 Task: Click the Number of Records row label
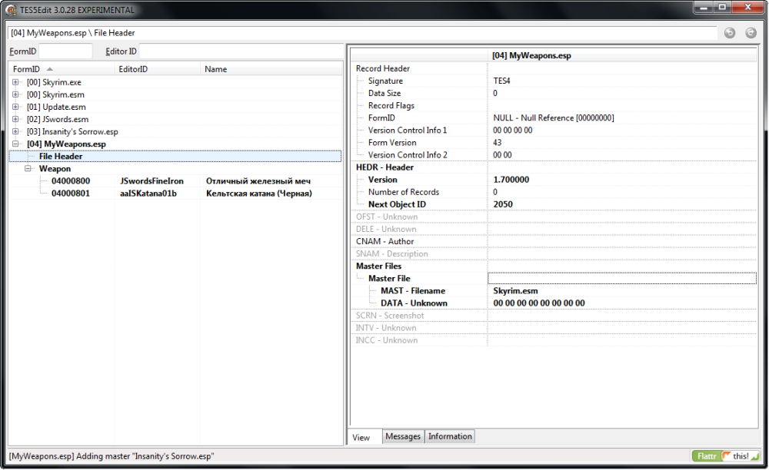[x=404, y=192]
